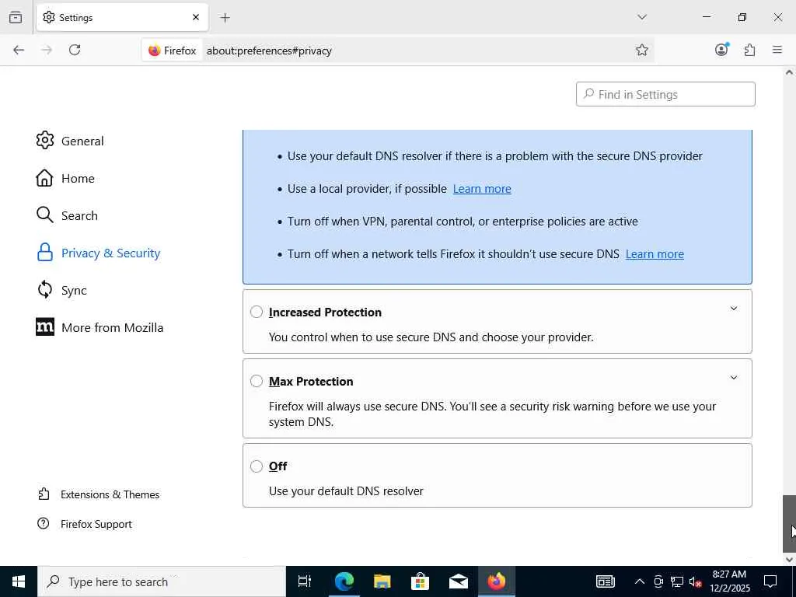Screen dimensions: 796x597
Task: Open the Firefox Support link
Action: (x=96, y=524)
